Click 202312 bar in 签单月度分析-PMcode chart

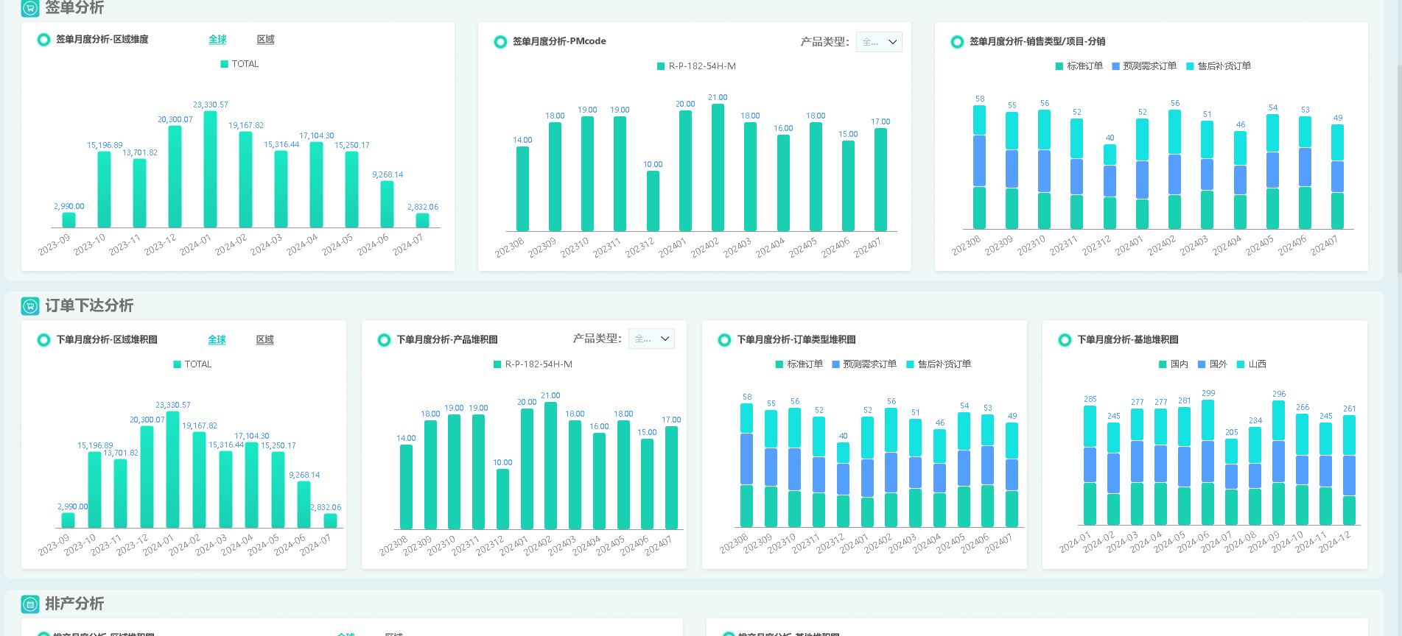653,201
